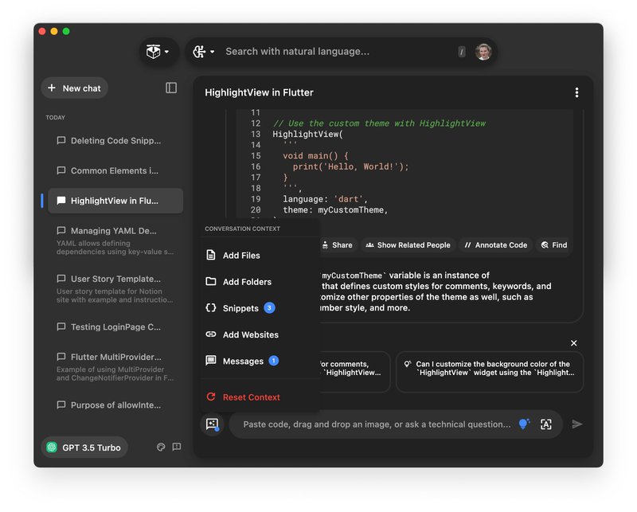Click the lightbulb suggestions icon
The height and width of the screenshot is (512, 637).
pos(524,424)
